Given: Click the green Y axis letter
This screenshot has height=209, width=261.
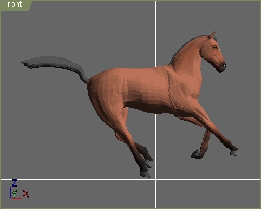Looking at the screenshot, I should [15, 194].
